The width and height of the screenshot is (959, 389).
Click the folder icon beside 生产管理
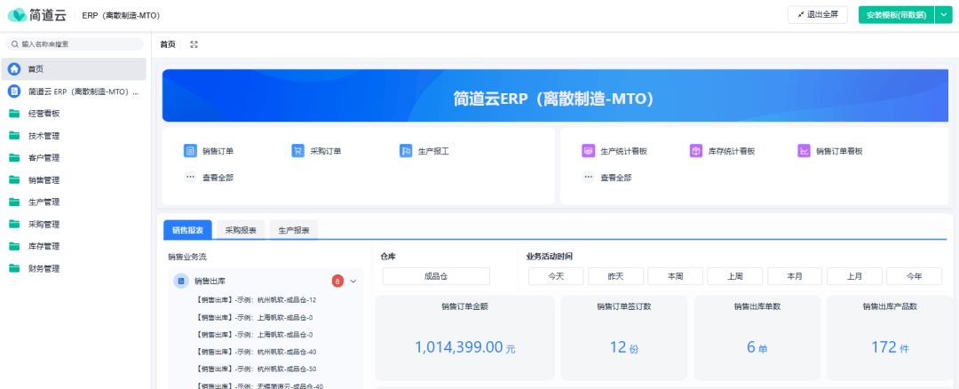tap(14, 202)
